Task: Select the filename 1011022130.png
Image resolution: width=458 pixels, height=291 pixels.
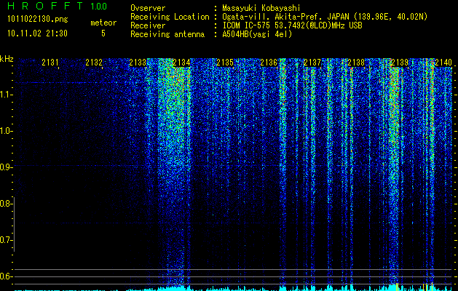Action: point(38,19)
